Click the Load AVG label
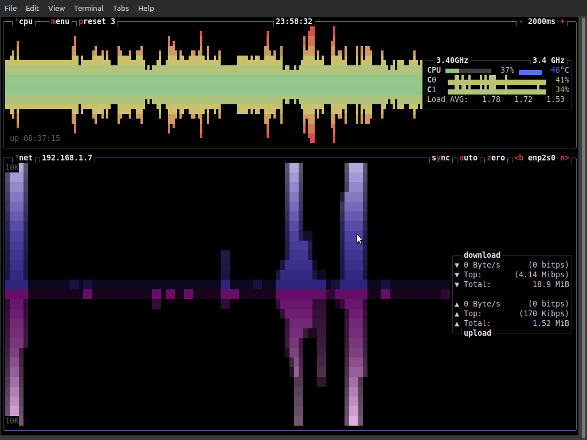The height and width of the screenshot is (440, 587). click(x=448, y=100)
